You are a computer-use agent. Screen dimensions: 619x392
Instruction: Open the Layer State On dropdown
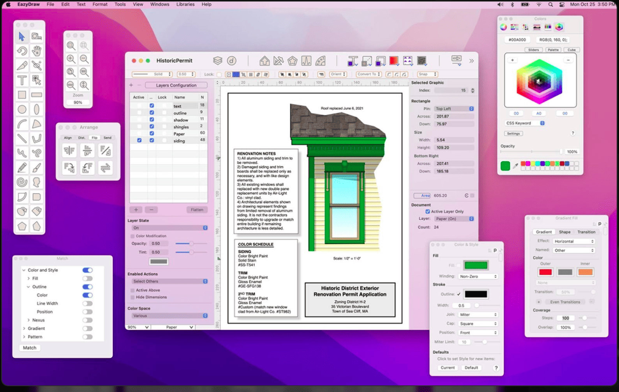click(x=170, y=228)
